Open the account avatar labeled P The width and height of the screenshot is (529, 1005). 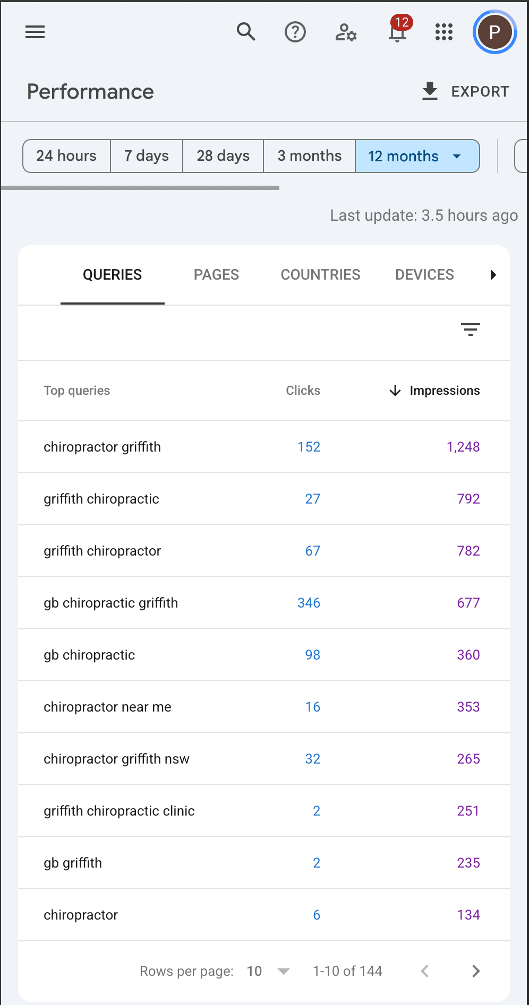coord(494,32)
